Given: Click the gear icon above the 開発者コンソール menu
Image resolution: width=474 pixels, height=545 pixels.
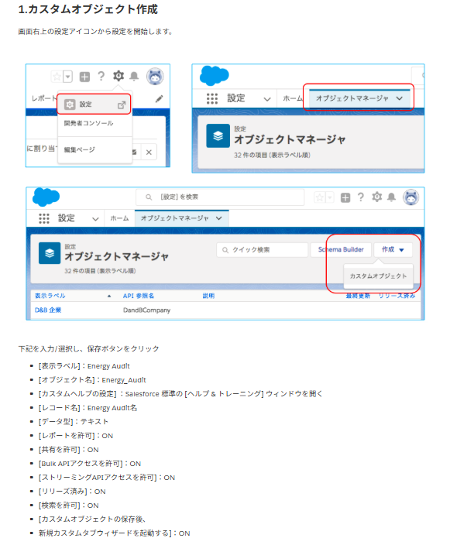Looking at the screenshot, I should pos(118,76).
